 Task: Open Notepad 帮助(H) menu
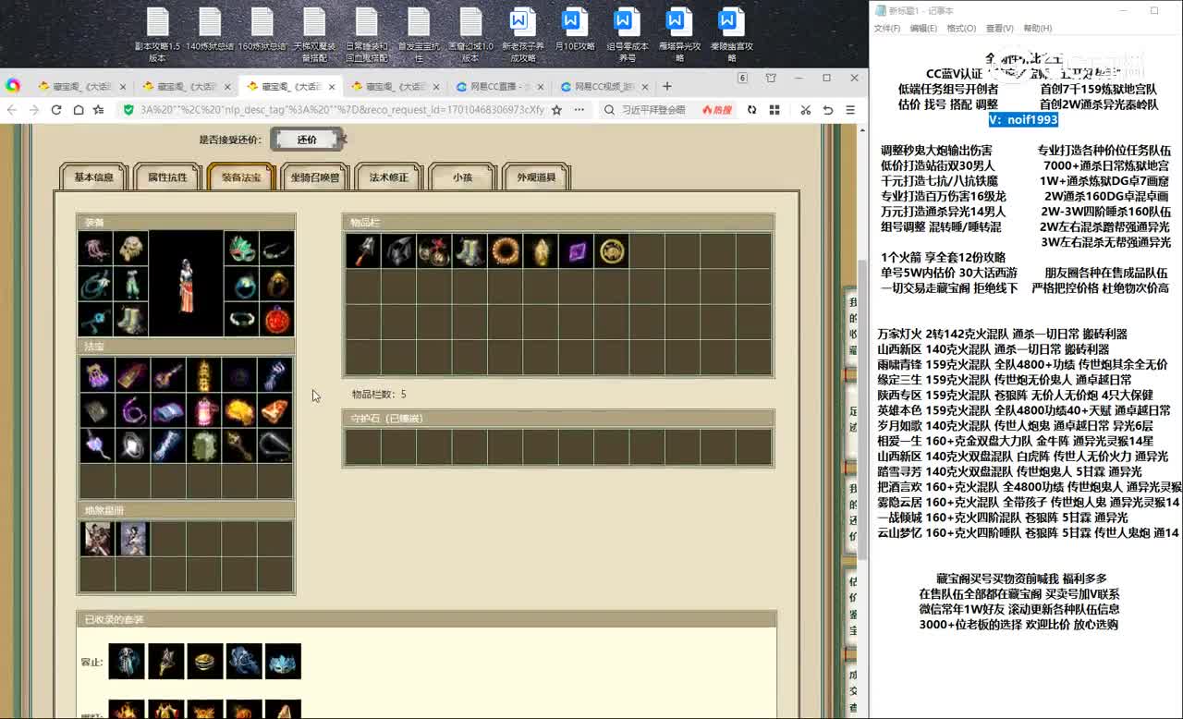[1037, 29]
